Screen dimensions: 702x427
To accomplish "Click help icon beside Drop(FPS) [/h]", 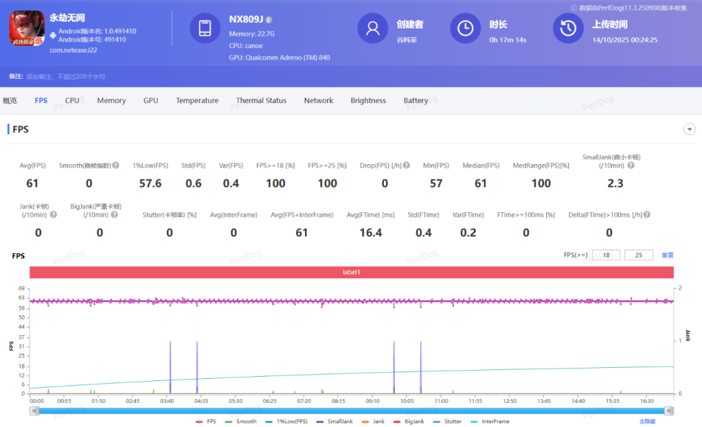I will pyautogui.click(x=405, y=166).
